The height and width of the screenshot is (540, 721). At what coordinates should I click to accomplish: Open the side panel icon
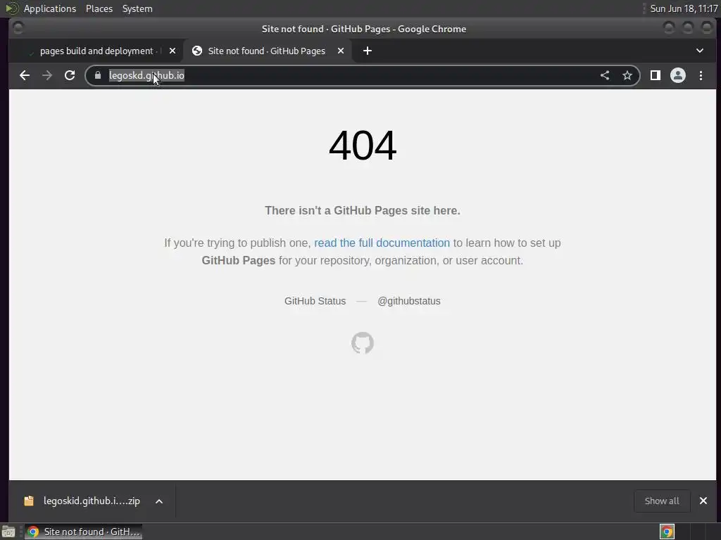coord(656,76)
